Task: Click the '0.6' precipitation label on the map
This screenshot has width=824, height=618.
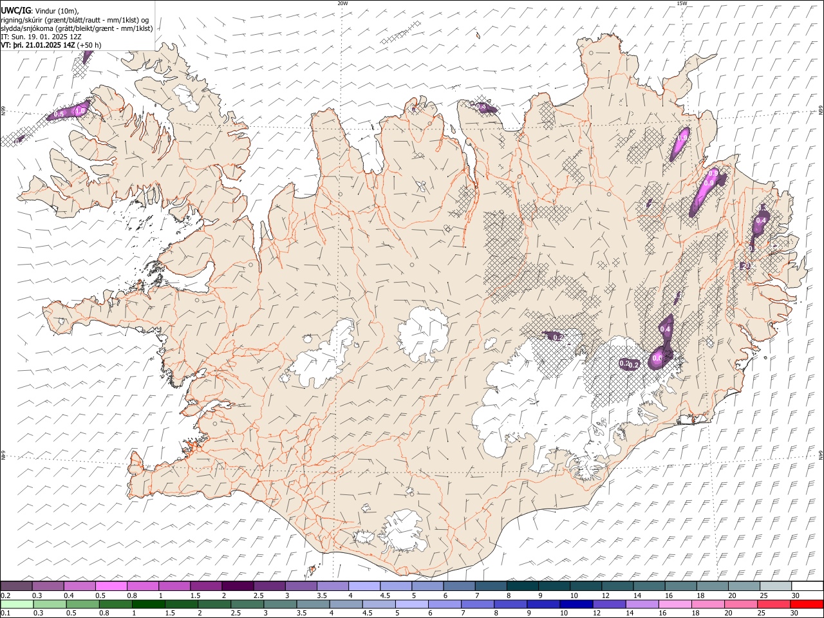Action: (x=657, y=358)
